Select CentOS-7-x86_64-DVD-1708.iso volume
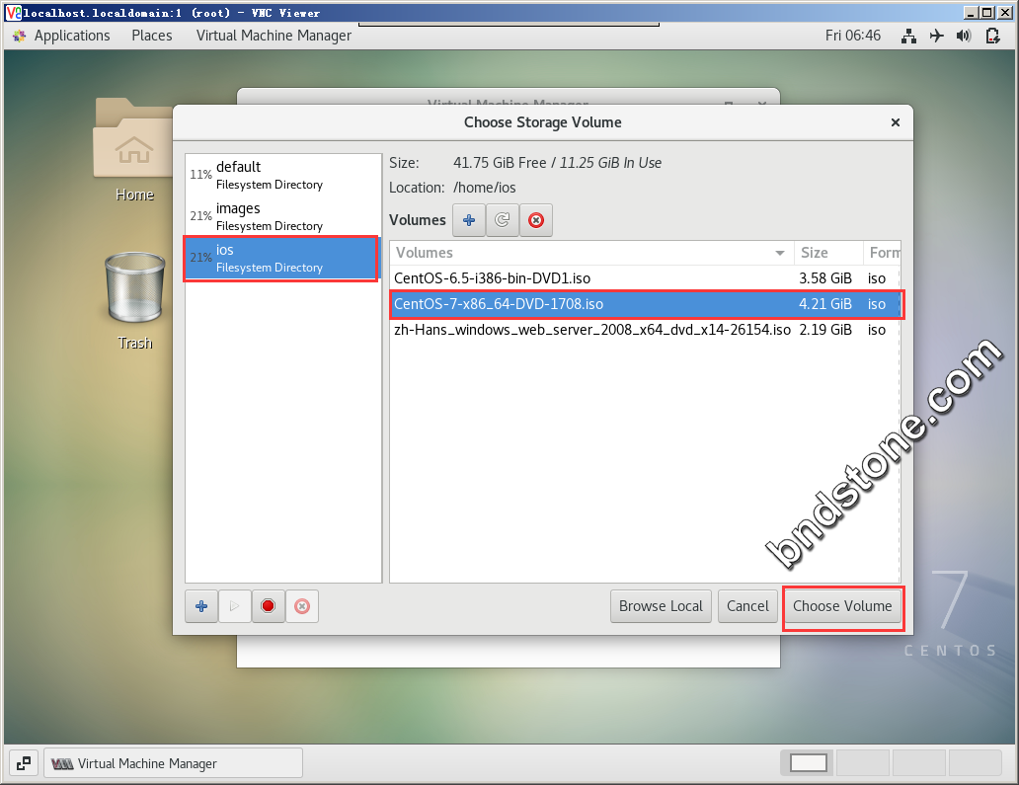The height and width of the screenshot is (785, 1019). coord(645,304)
